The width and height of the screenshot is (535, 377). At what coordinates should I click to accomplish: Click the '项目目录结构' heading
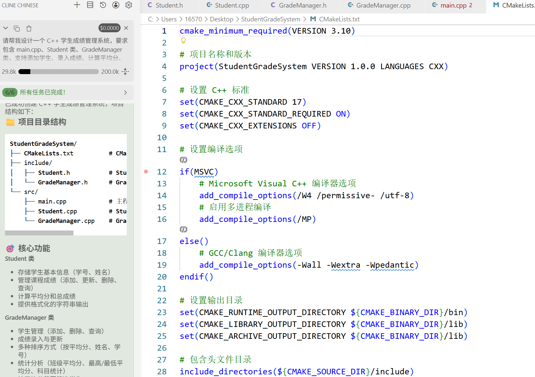[42, 122]
